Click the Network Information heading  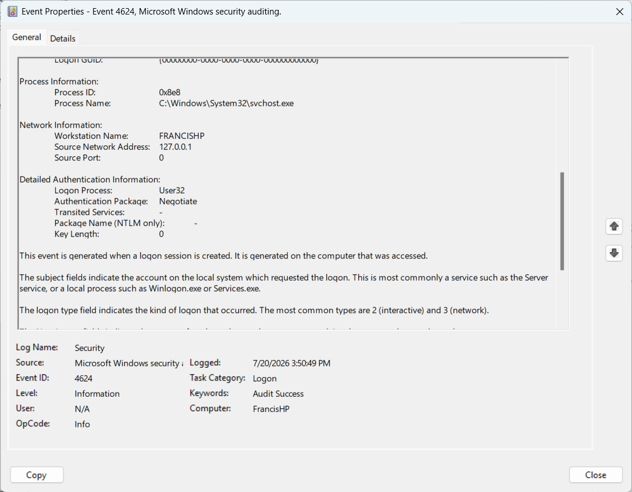tap(61, 125)
